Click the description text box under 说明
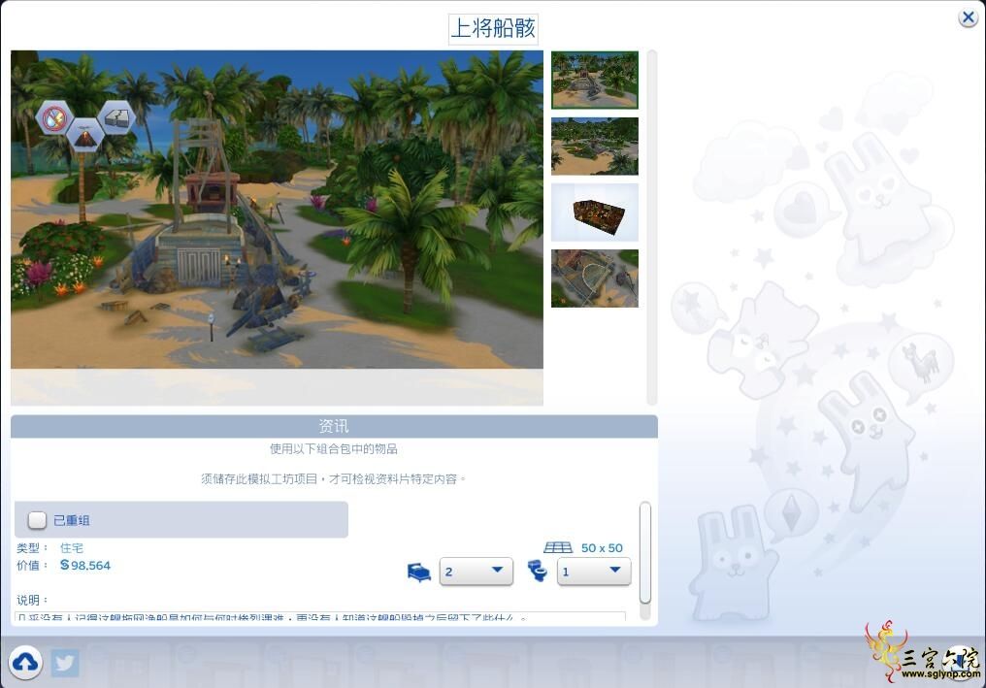This screenshot has height=688, width=986. (320, 617)
